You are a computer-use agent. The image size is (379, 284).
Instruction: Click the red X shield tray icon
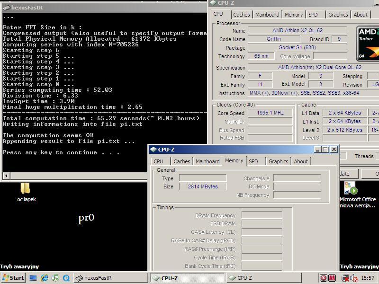click(x=323, y=278)
